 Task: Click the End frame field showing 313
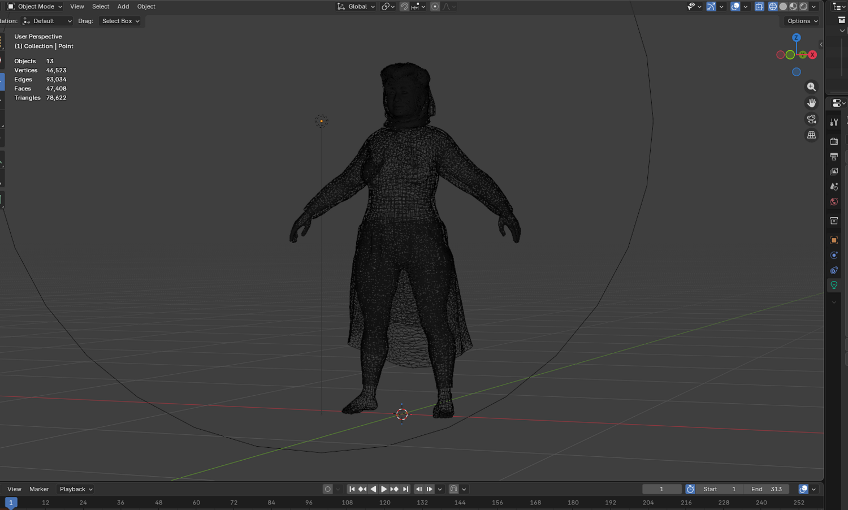coord(767,489)
